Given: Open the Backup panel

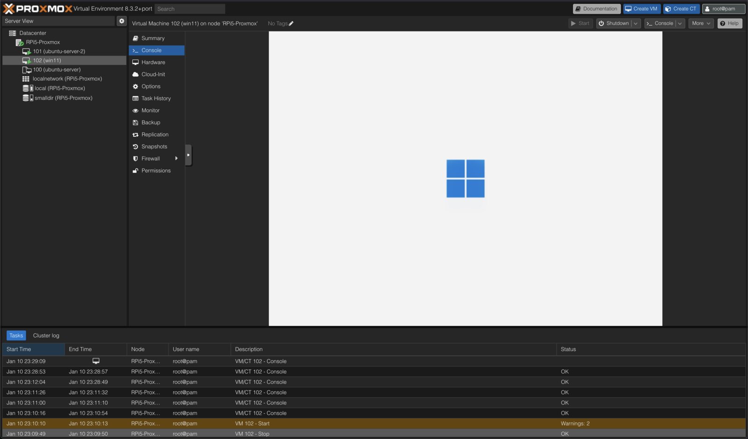Looking at the screenshot, I should tap(157, 122).
